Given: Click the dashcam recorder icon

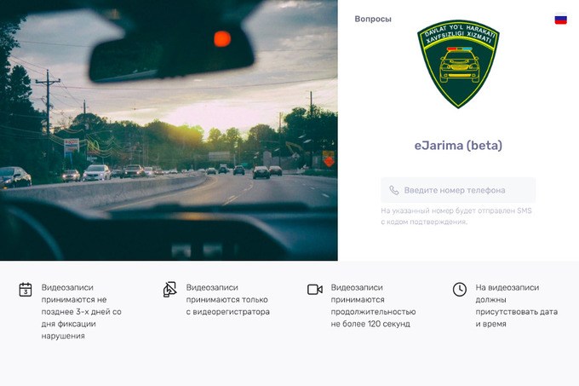Looking at the screenshot, I should (170, 290).
